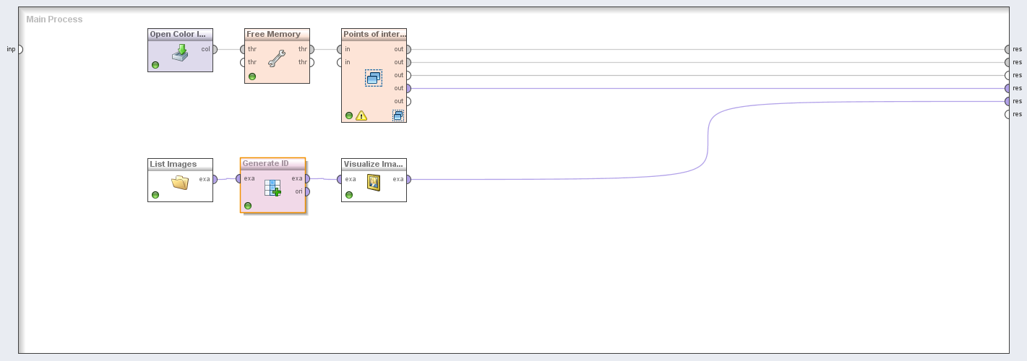1027x361 pixels.
Task: Click the Points of interest center icon
Action: pos(374,78)
